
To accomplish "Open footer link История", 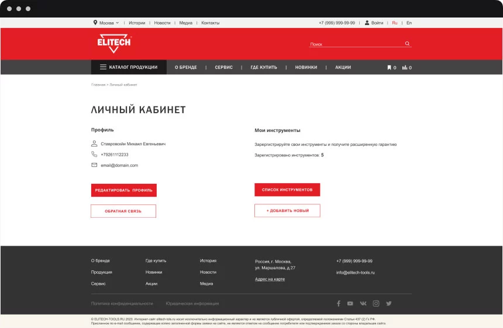I will (x=208, y=261).
